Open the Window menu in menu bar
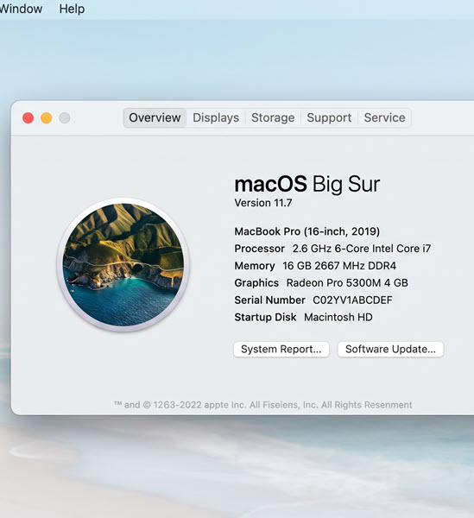Image resolution: width=474 pixels, height=518 pixels. 21,9
